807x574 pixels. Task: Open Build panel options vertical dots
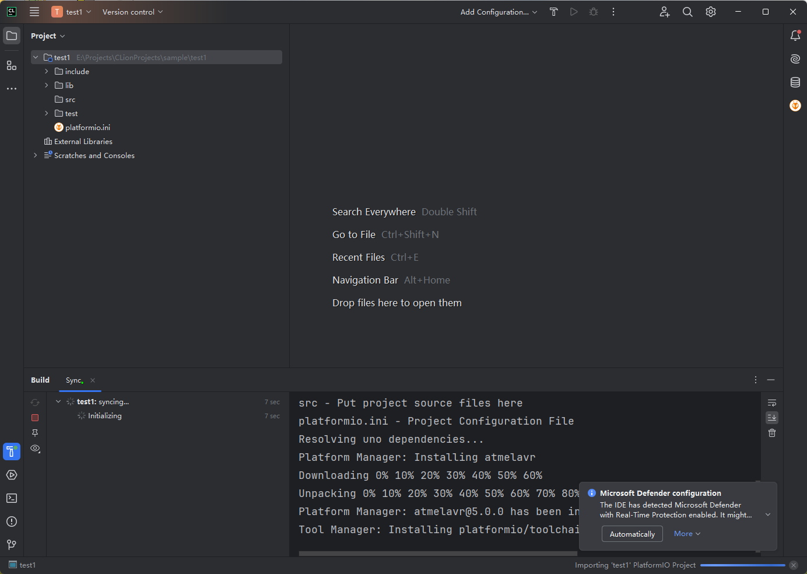[756, 380]
